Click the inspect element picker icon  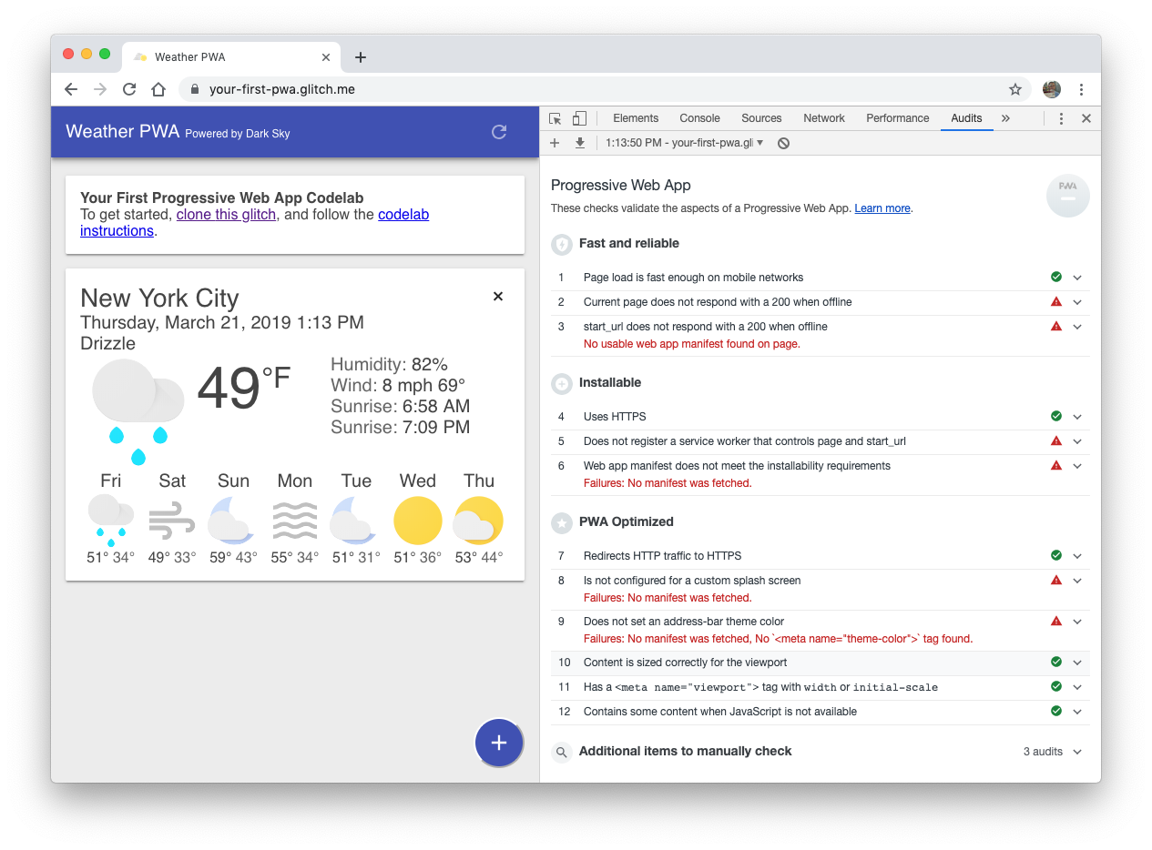pos(556,118)
